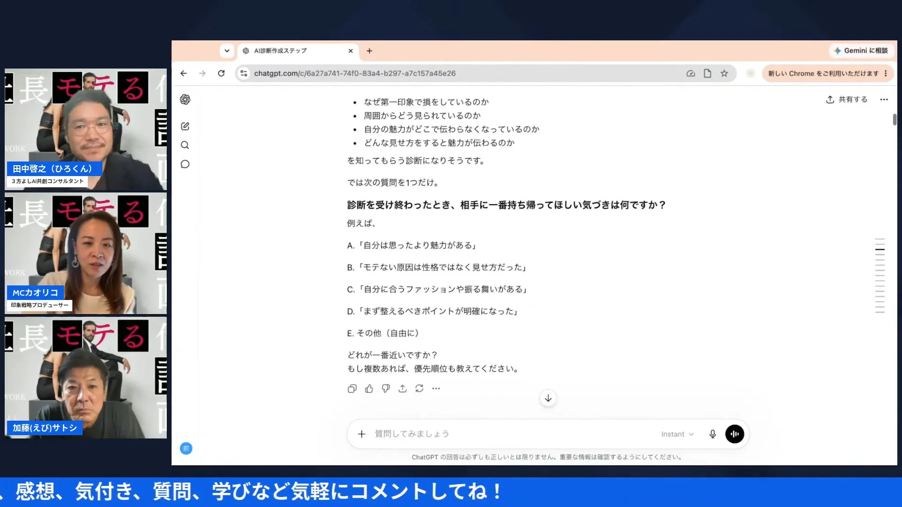
Task: Start voice mode with the black waveform button
Action: [735, 434]
